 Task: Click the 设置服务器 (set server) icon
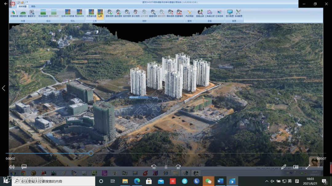click(91, 13)
